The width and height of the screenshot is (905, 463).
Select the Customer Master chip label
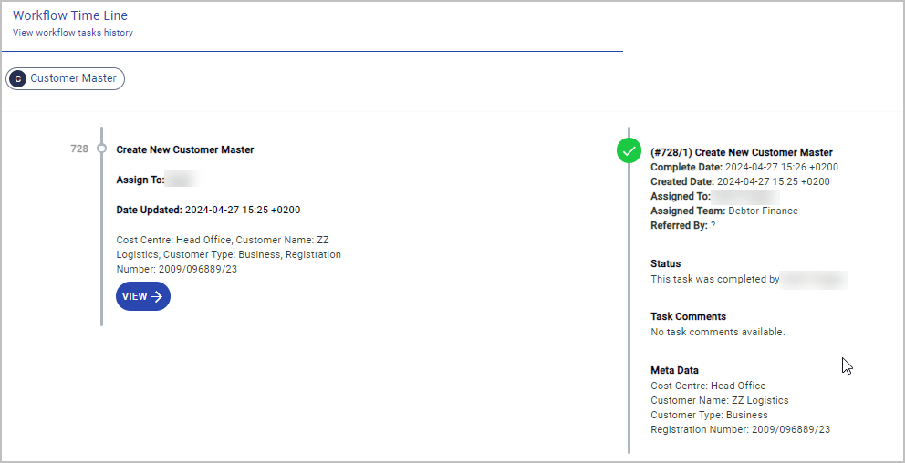tap(73, 78)
